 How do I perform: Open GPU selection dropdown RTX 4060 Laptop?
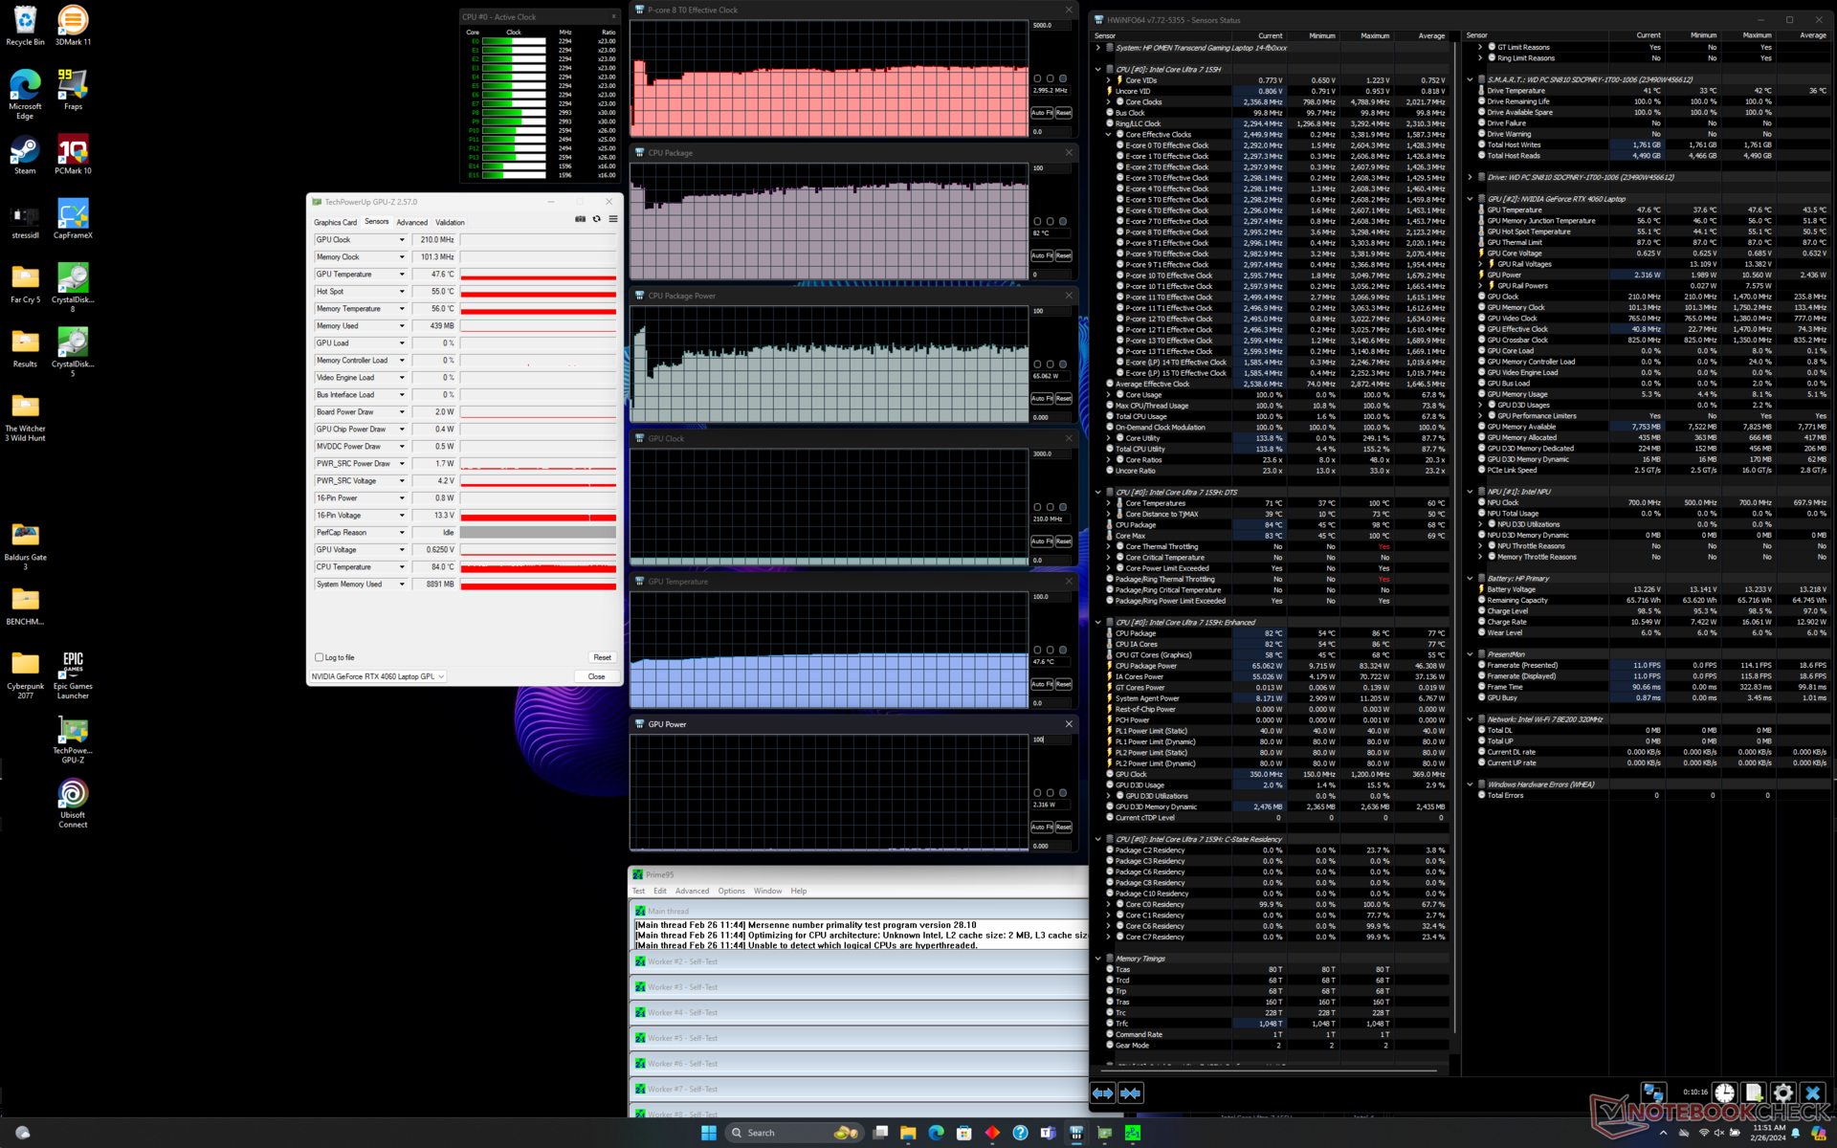[x=378, y=676]
